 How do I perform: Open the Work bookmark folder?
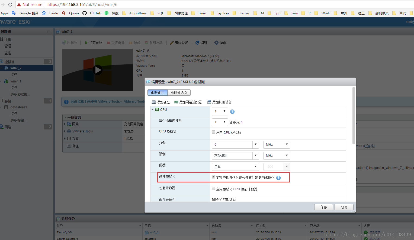322,13
